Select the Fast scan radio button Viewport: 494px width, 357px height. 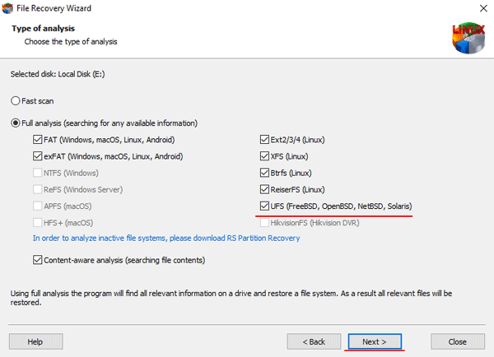tap(16, 100)
